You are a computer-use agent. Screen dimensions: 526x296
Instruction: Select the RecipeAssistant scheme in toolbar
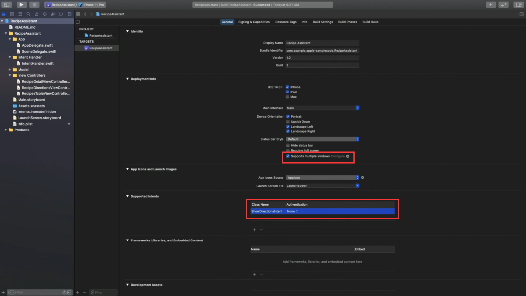pyautogui.click(x=61, y=5)
